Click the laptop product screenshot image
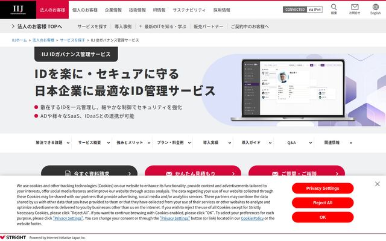The width and height of the screenshot is (386, 241). (293, 90)
